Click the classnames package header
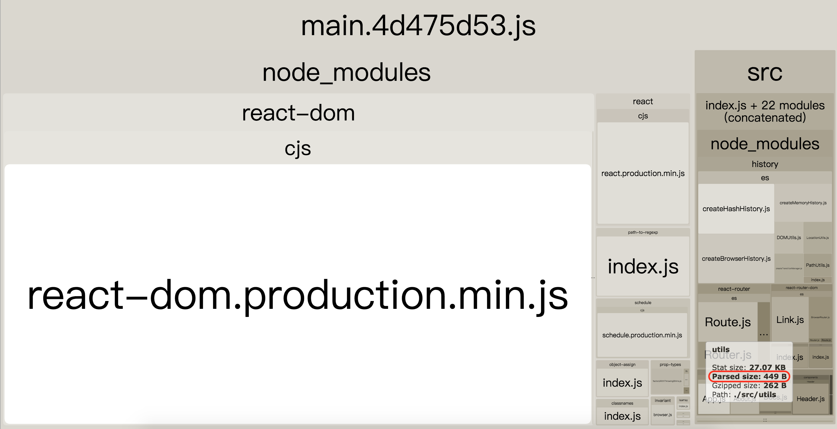This screenshot has width=837, height=429. (622, 403)
